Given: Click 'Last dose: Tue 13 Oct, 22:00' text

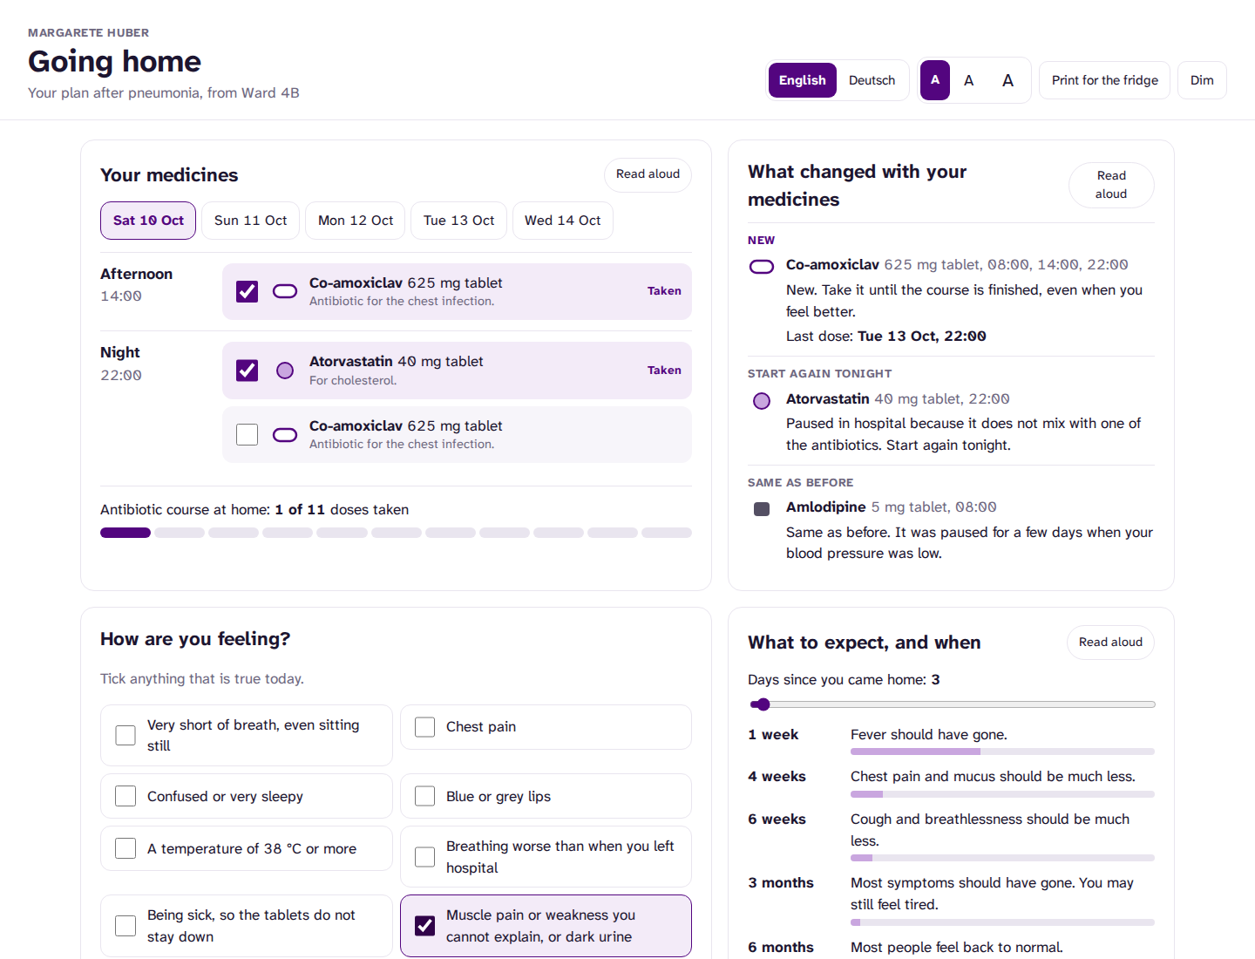Looking at the screenshot, I should [886, 337].
